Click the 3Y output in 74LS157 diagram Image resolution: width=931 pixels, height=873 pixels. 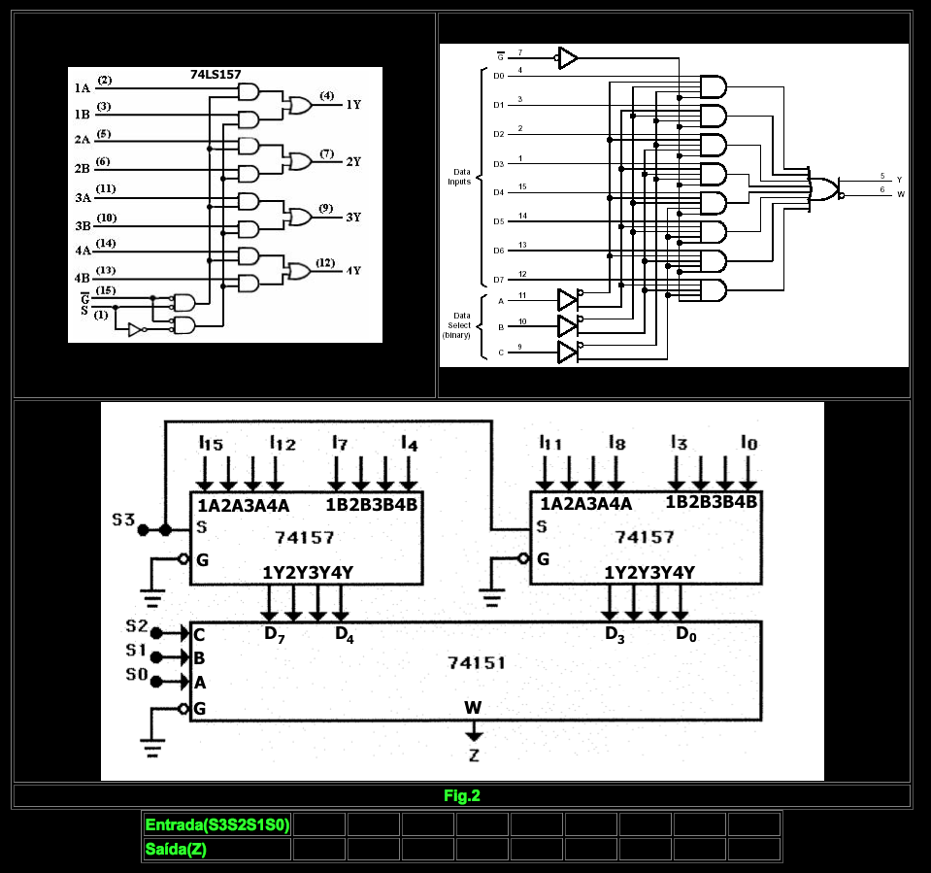pos(353,217)
